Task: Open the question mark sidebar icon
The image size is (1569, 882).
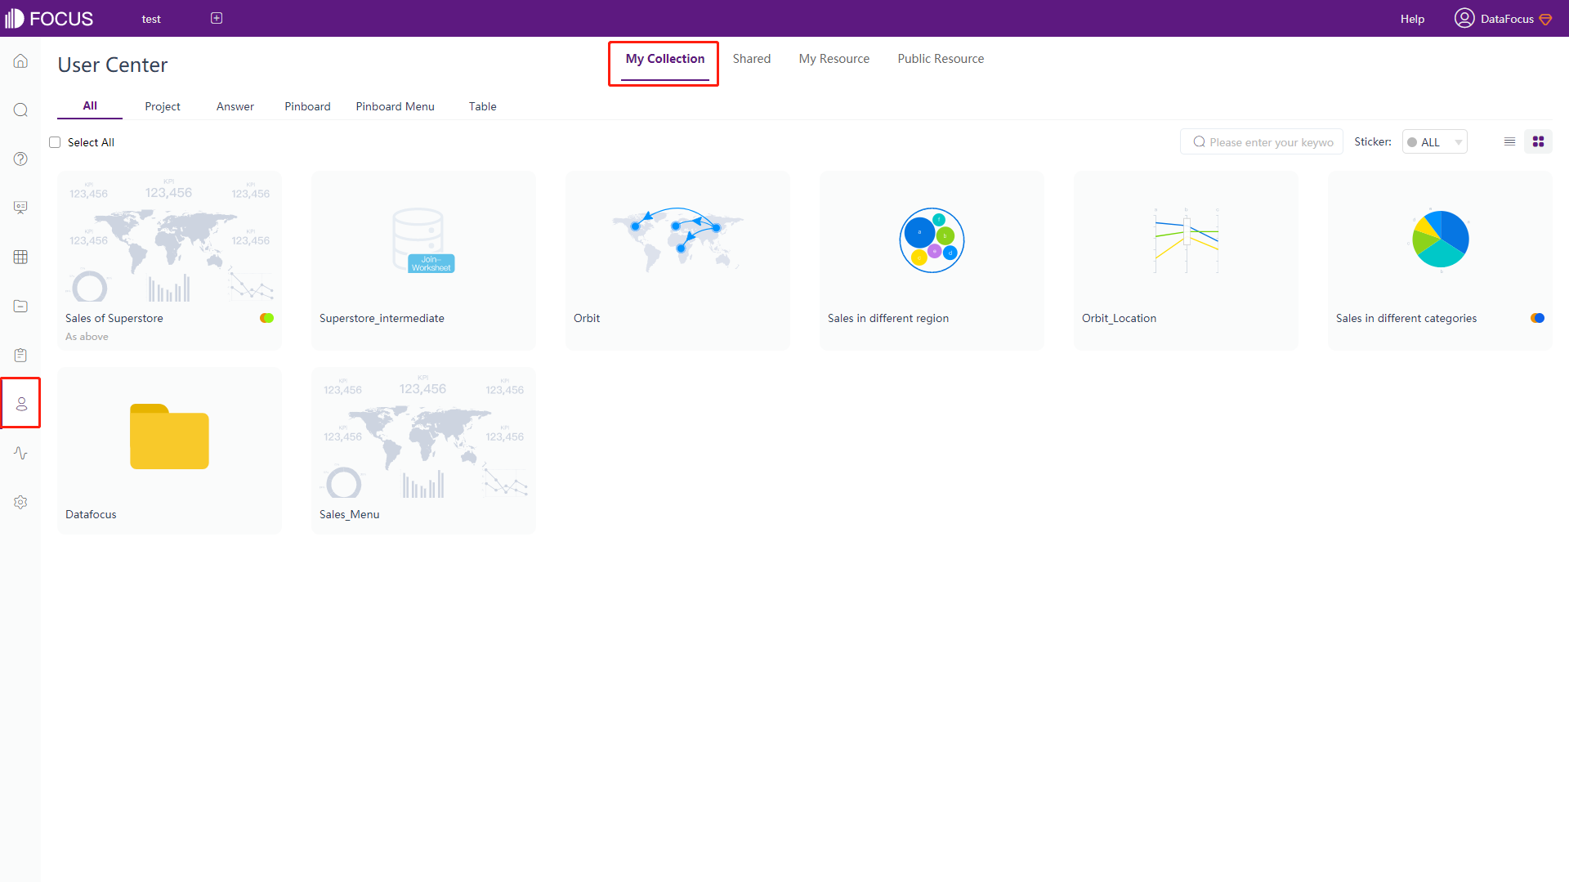Action: tap(20, 159)
